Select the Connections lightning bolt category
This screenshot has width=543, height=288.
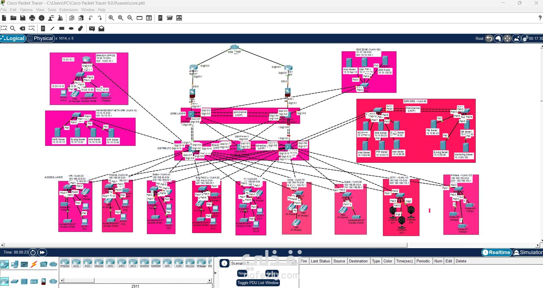[34, 264]
